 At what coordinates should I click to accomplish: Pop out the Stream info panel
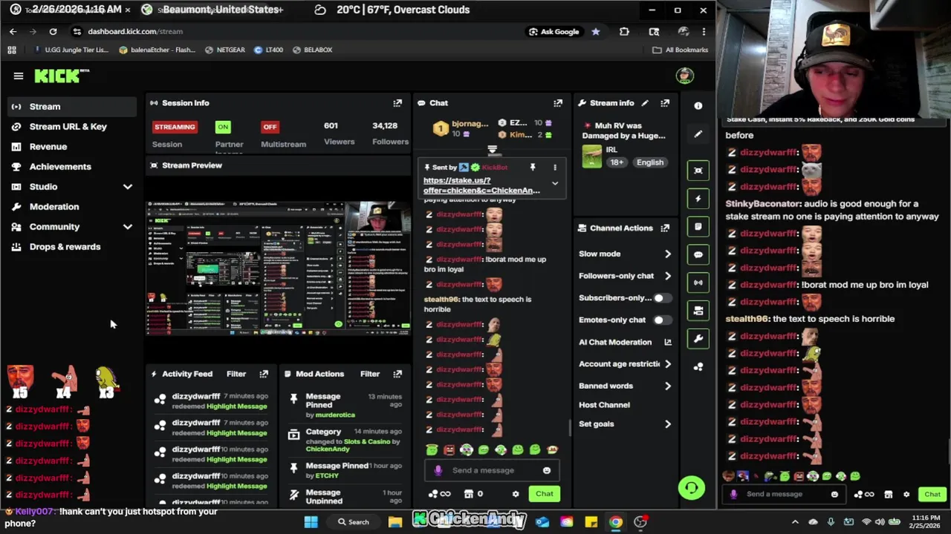(x=665, y=103)
